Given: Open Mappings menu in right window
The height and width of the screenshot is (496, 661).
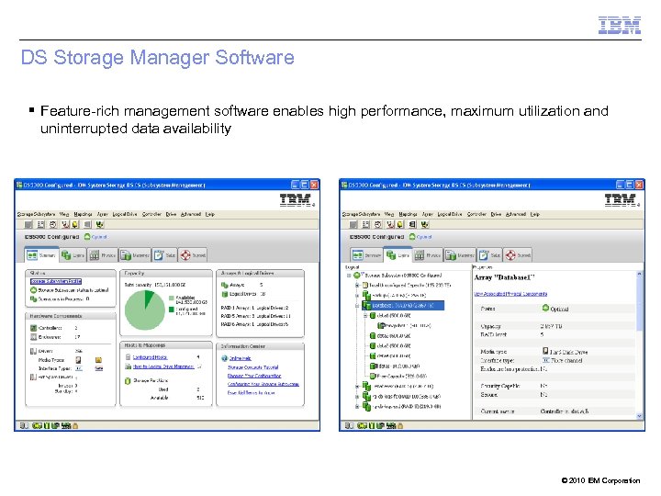Looking at the screenshot, I should [x=408, y=214].
